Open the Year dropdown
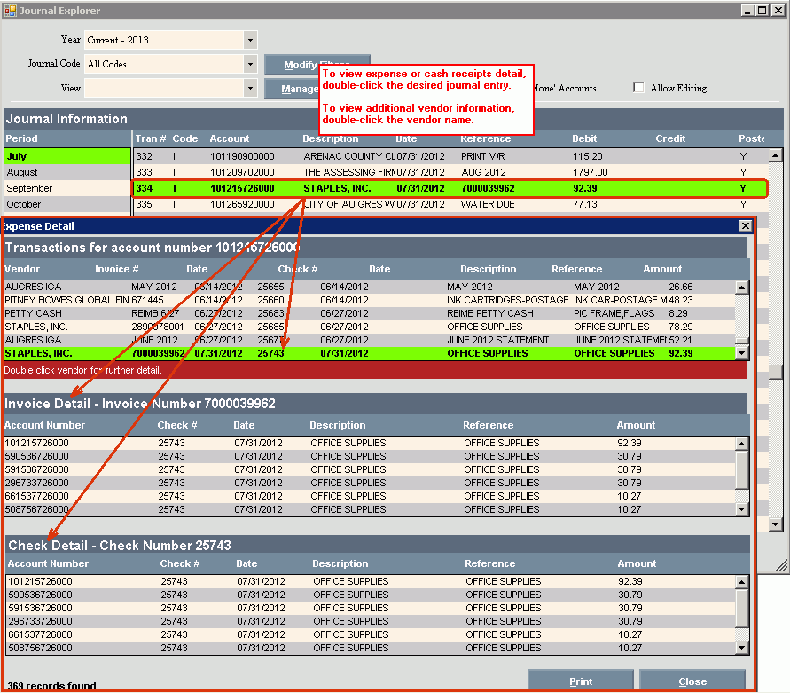Viewport: 790px width, 693px height. 250,41
